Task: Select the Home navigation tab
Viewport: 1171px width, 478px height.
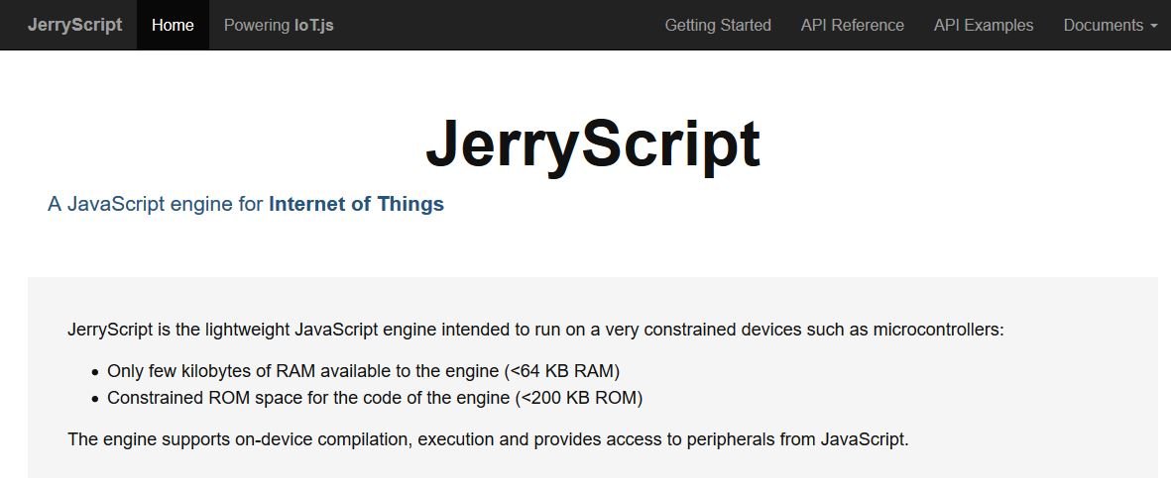Action: [173, 25]
